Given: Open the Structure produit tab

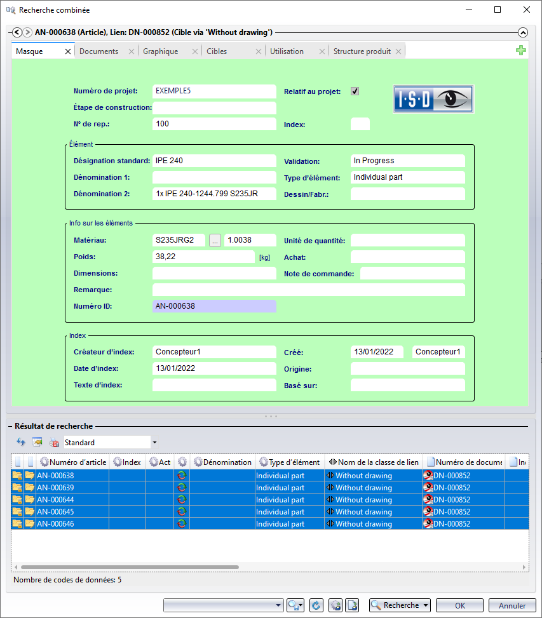Looking at the screenshot, I should (x=362, y=51).
